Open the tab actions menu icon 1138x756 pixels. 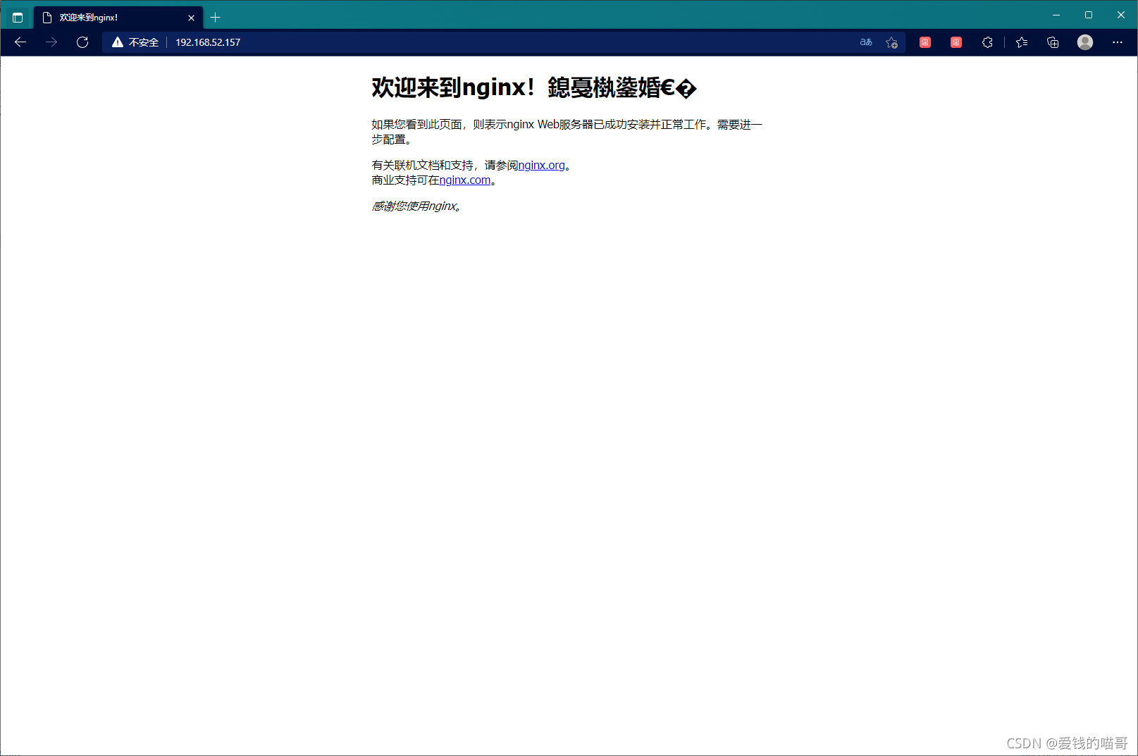pos(18,18)
